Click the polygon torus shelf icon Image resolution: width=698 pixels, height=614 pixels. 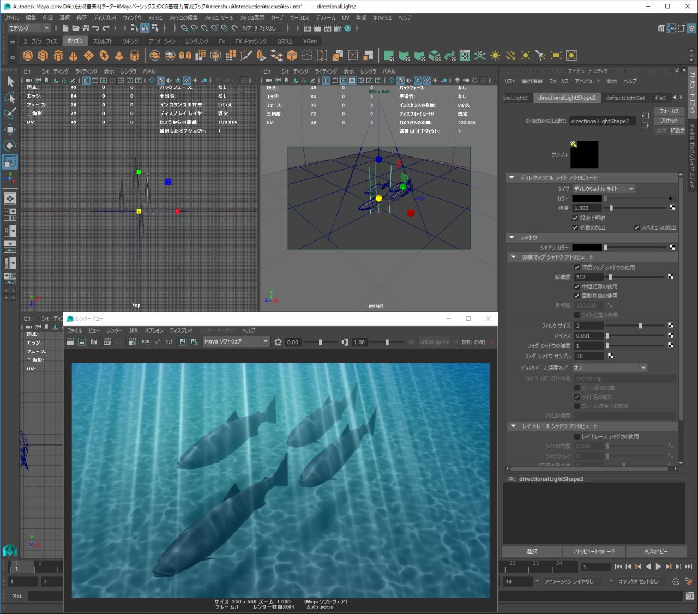[104, 56]
